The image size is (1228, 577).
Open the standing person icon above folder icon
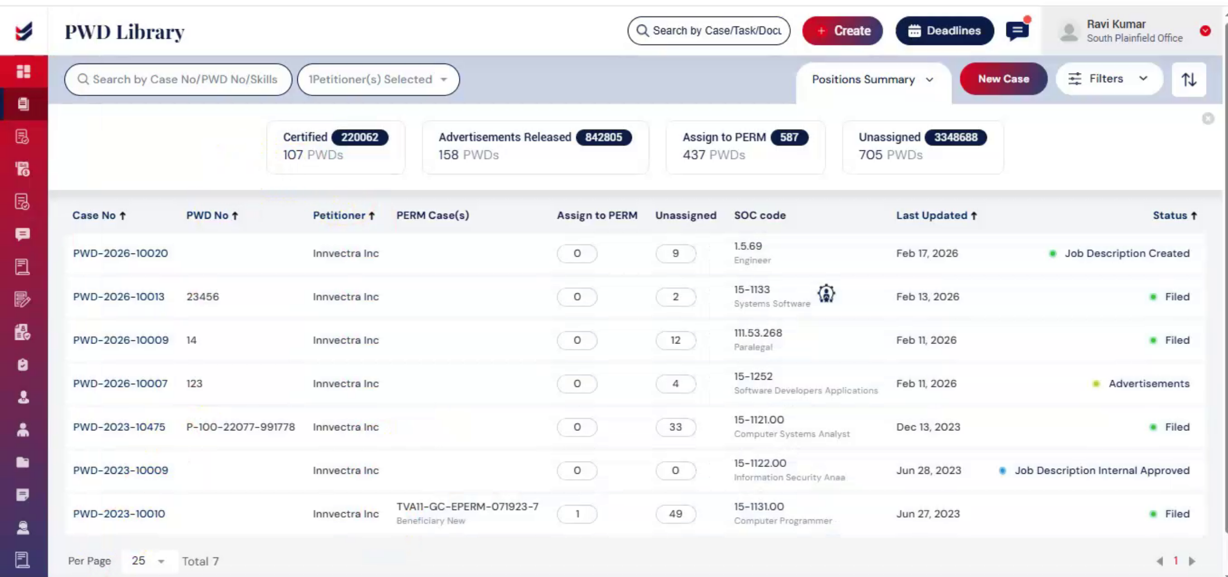pyautogui.click(x=23, y=430)
